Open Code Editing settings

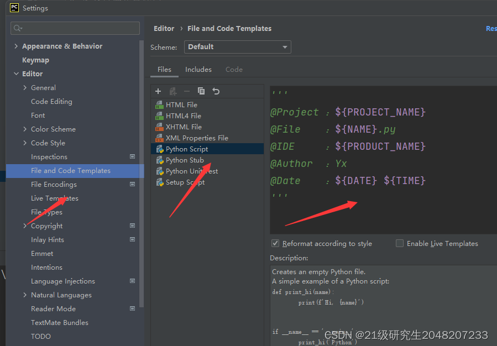point(51,101)
